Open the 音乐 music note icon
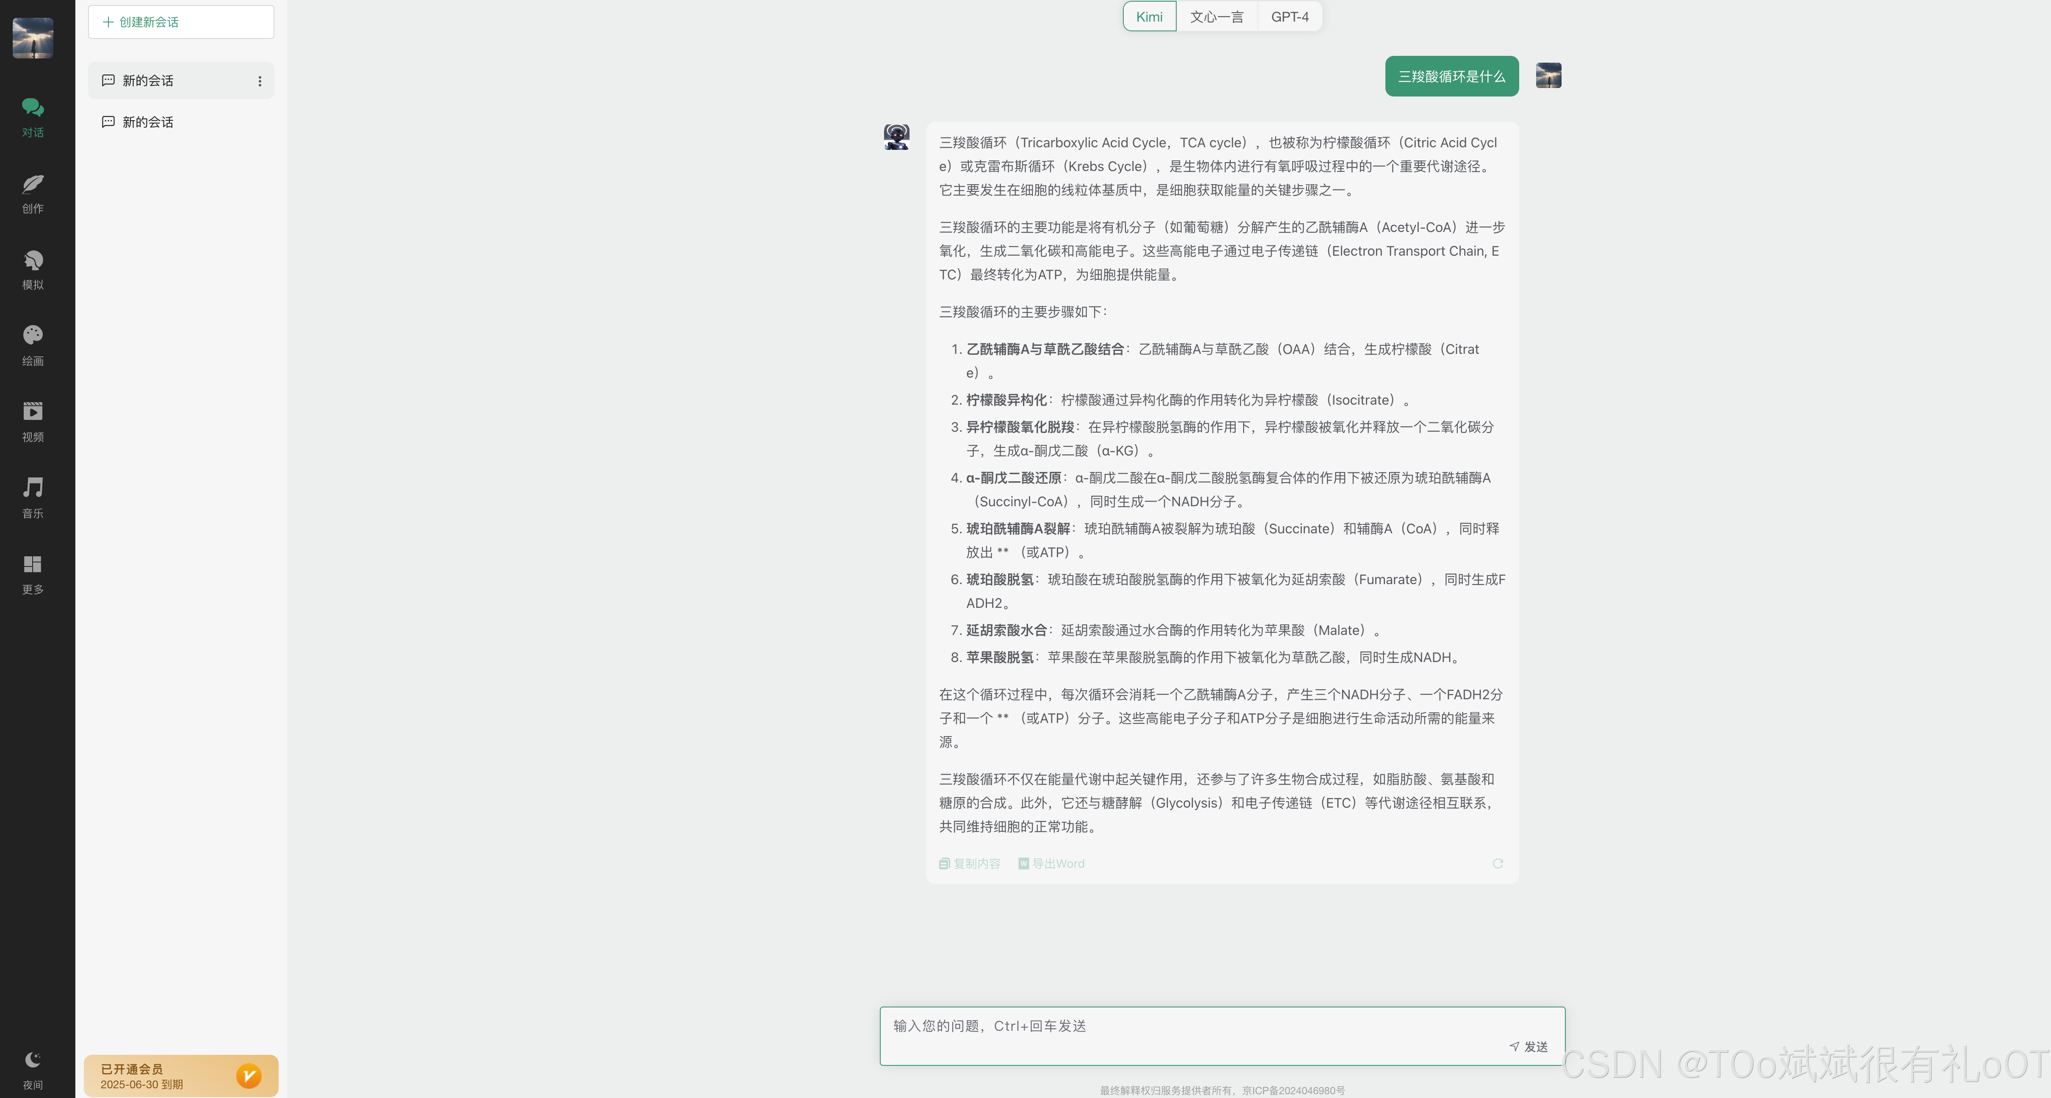Image resolution: width=2051 pixels, height=1098 pixels. (x=33, y=498)
